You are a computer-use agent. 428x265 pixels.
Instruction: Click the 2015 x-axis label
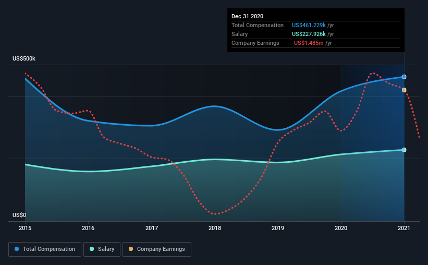pos(25,228)
